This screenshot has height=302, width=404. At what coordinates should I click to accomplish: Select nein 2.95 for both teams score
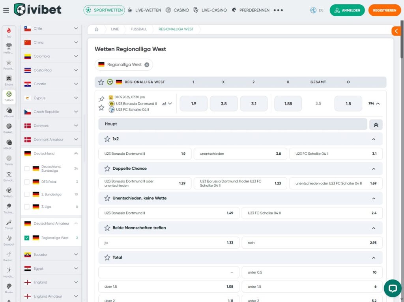pyautogui.click(x=312, y=243)
